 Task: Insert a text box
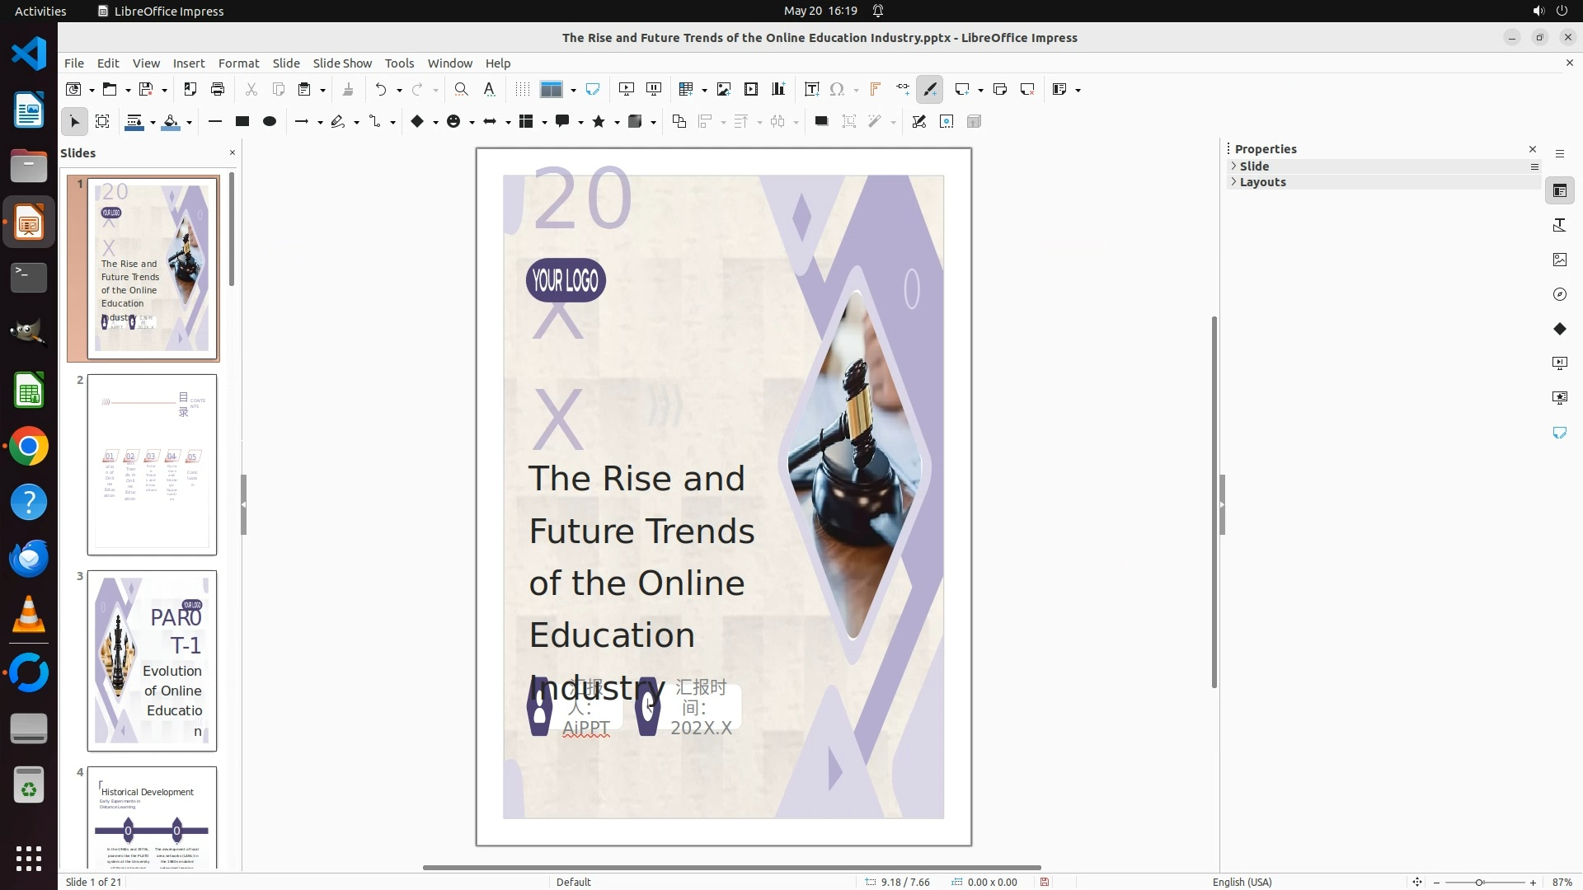[x=811, y=89]
